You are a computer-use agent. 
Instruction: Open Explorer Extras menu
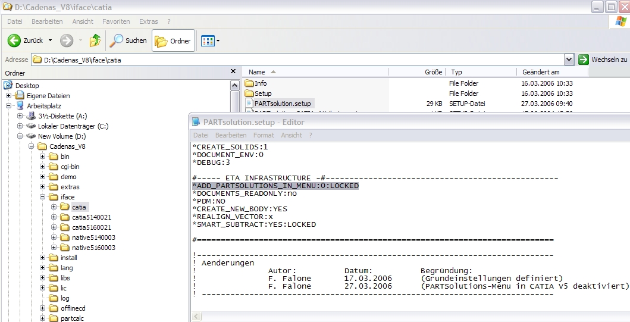coord(149,21)
